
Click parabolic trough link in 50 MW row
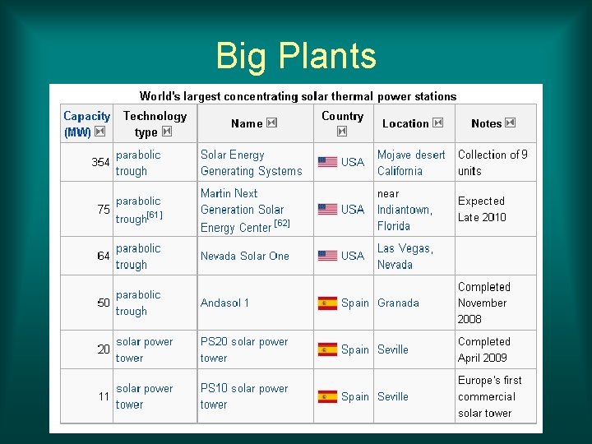(x=138, y=303)
